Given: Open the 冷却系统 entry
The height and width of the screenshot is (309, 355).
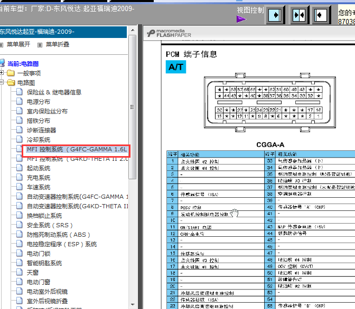Looking at the screenshot, I should pos(38,140).
